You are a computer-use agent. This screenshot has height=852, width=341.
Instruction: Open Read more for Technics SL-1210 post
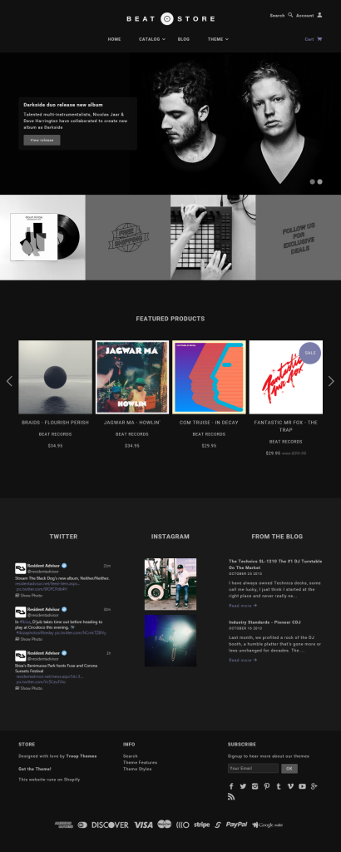pos(243,606)
